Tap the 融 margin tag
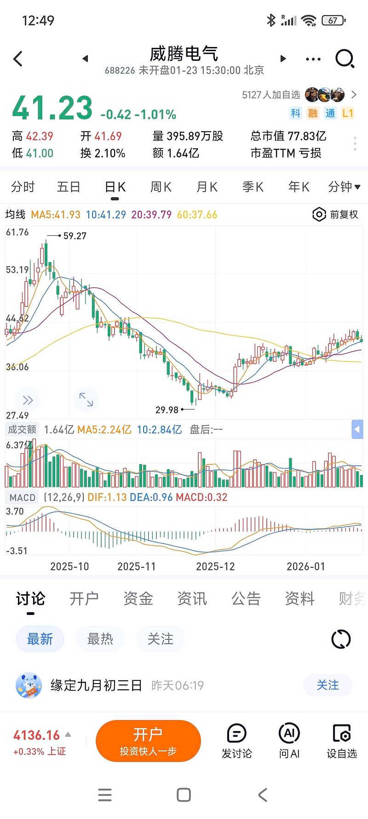 [313, 113]
